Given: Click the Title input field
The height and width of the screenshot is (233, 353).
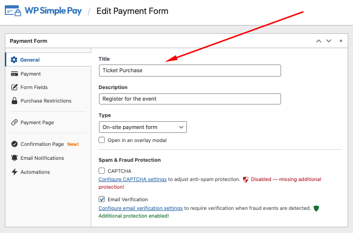Looking at the screenshot, I should tap(190, 70).
